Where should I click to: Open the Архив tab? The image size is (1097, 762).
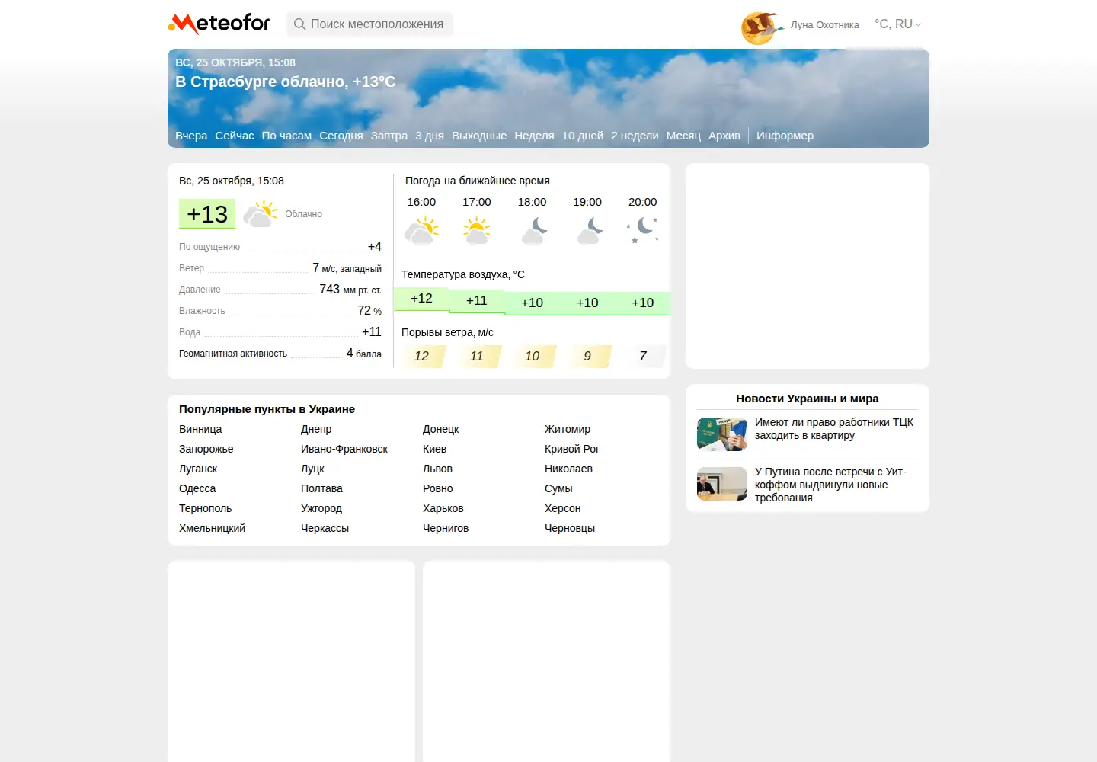pos(724,136)
